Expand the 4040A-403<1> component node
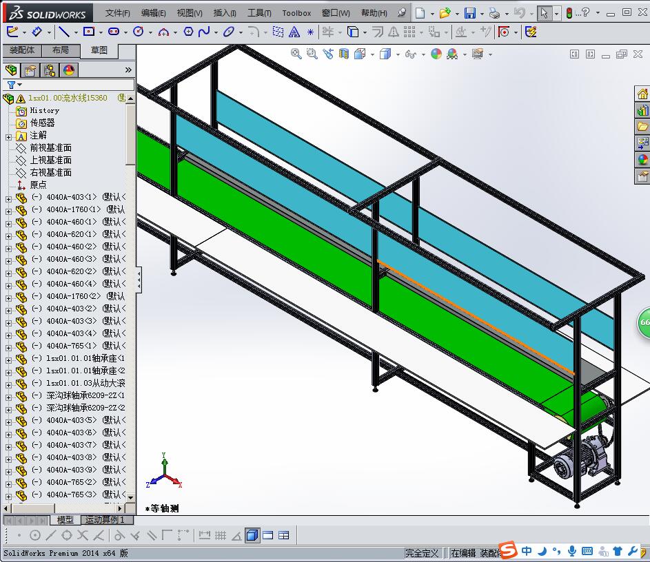The height and width of the screenshot is (562, 650). pyautogui.click(x=8, y=199)
